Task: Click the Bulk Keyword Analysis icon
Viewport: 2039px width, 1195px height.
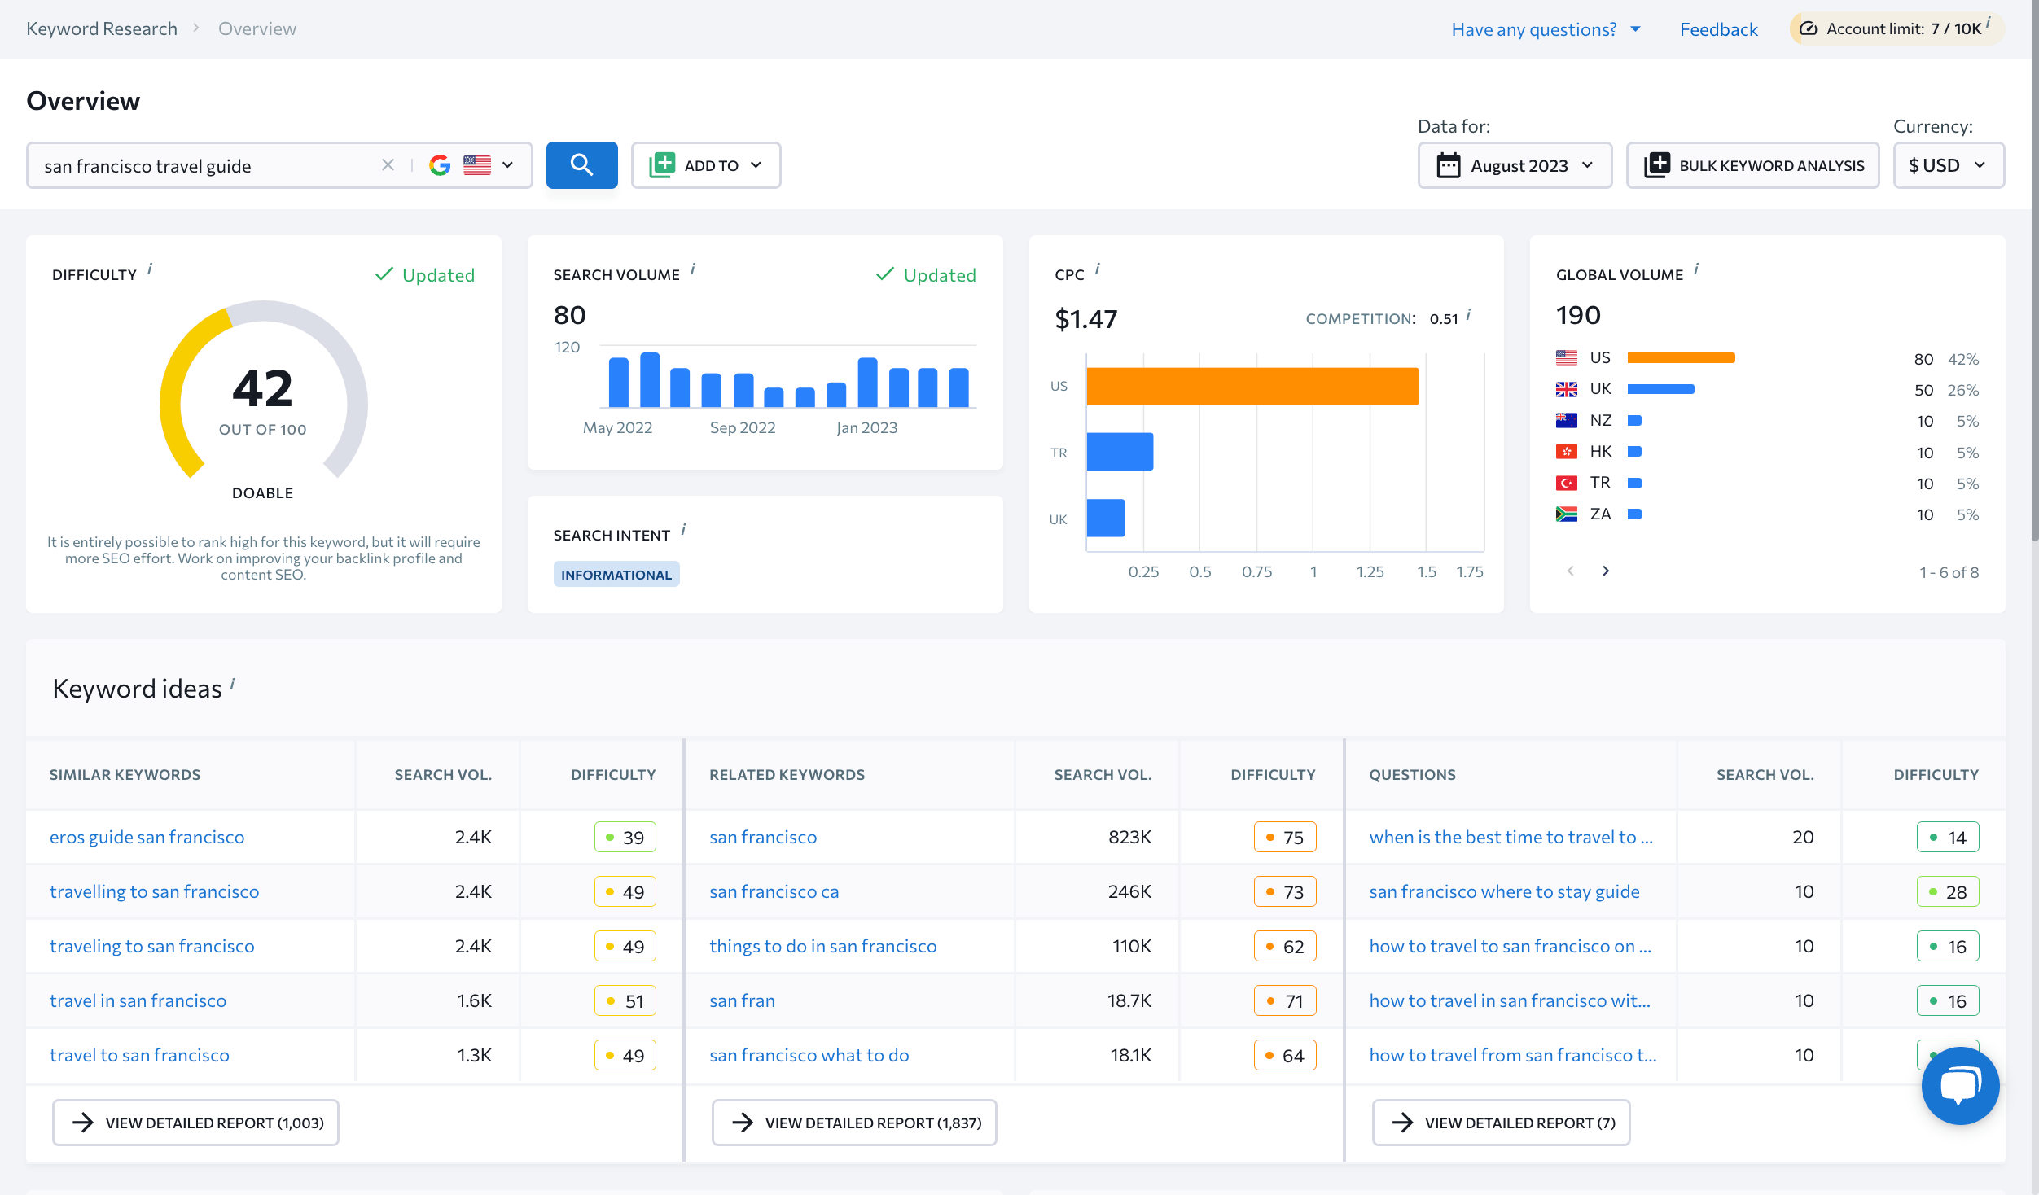Action: 1656,164
